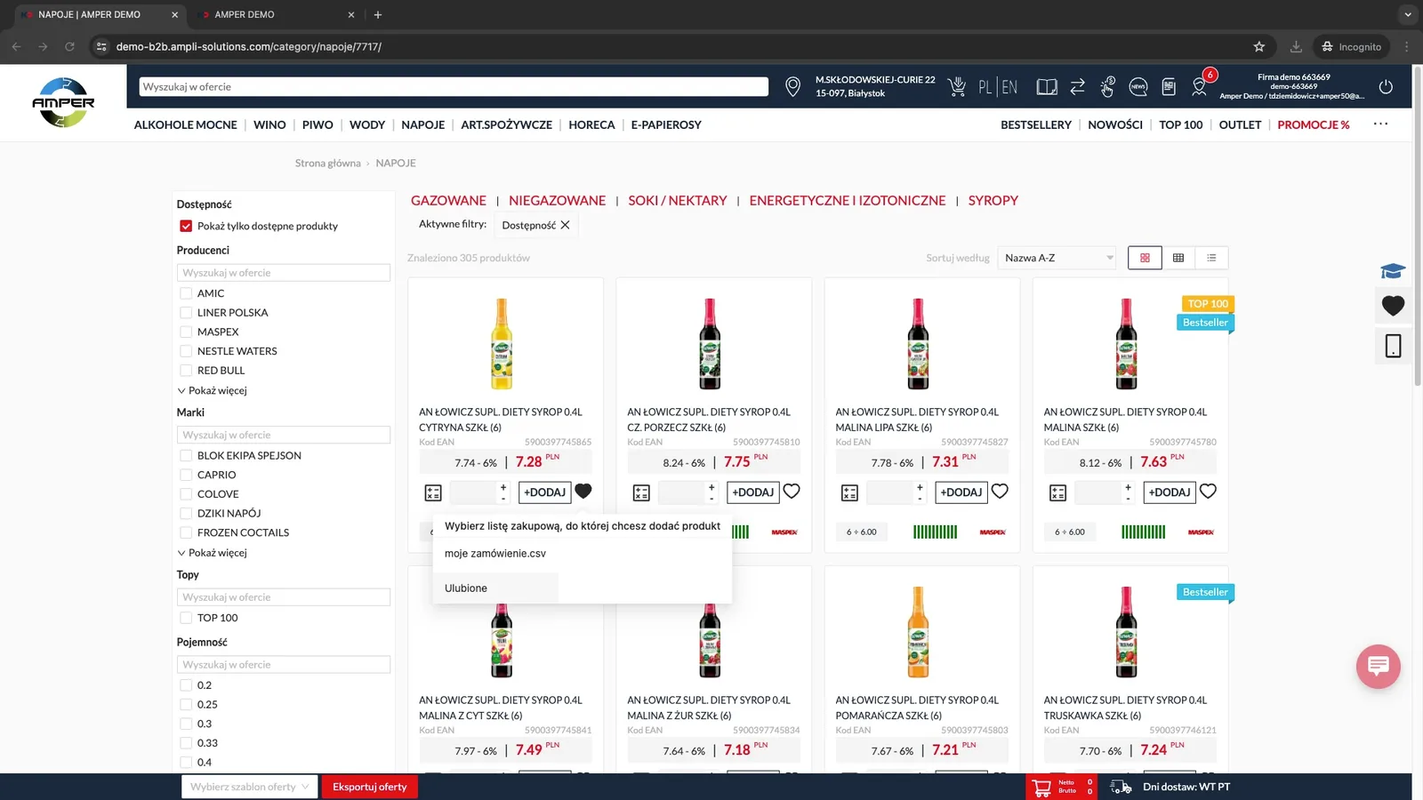The height and width of the screenshot is (800, 1423).
Task: Increase quantity for MALINA SZKŁ TOP 100 syrup
Action: tap(1128, 487)
